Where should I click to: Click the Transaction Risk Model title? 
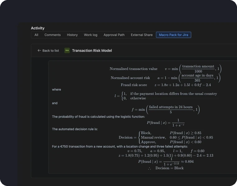(92, 51)
